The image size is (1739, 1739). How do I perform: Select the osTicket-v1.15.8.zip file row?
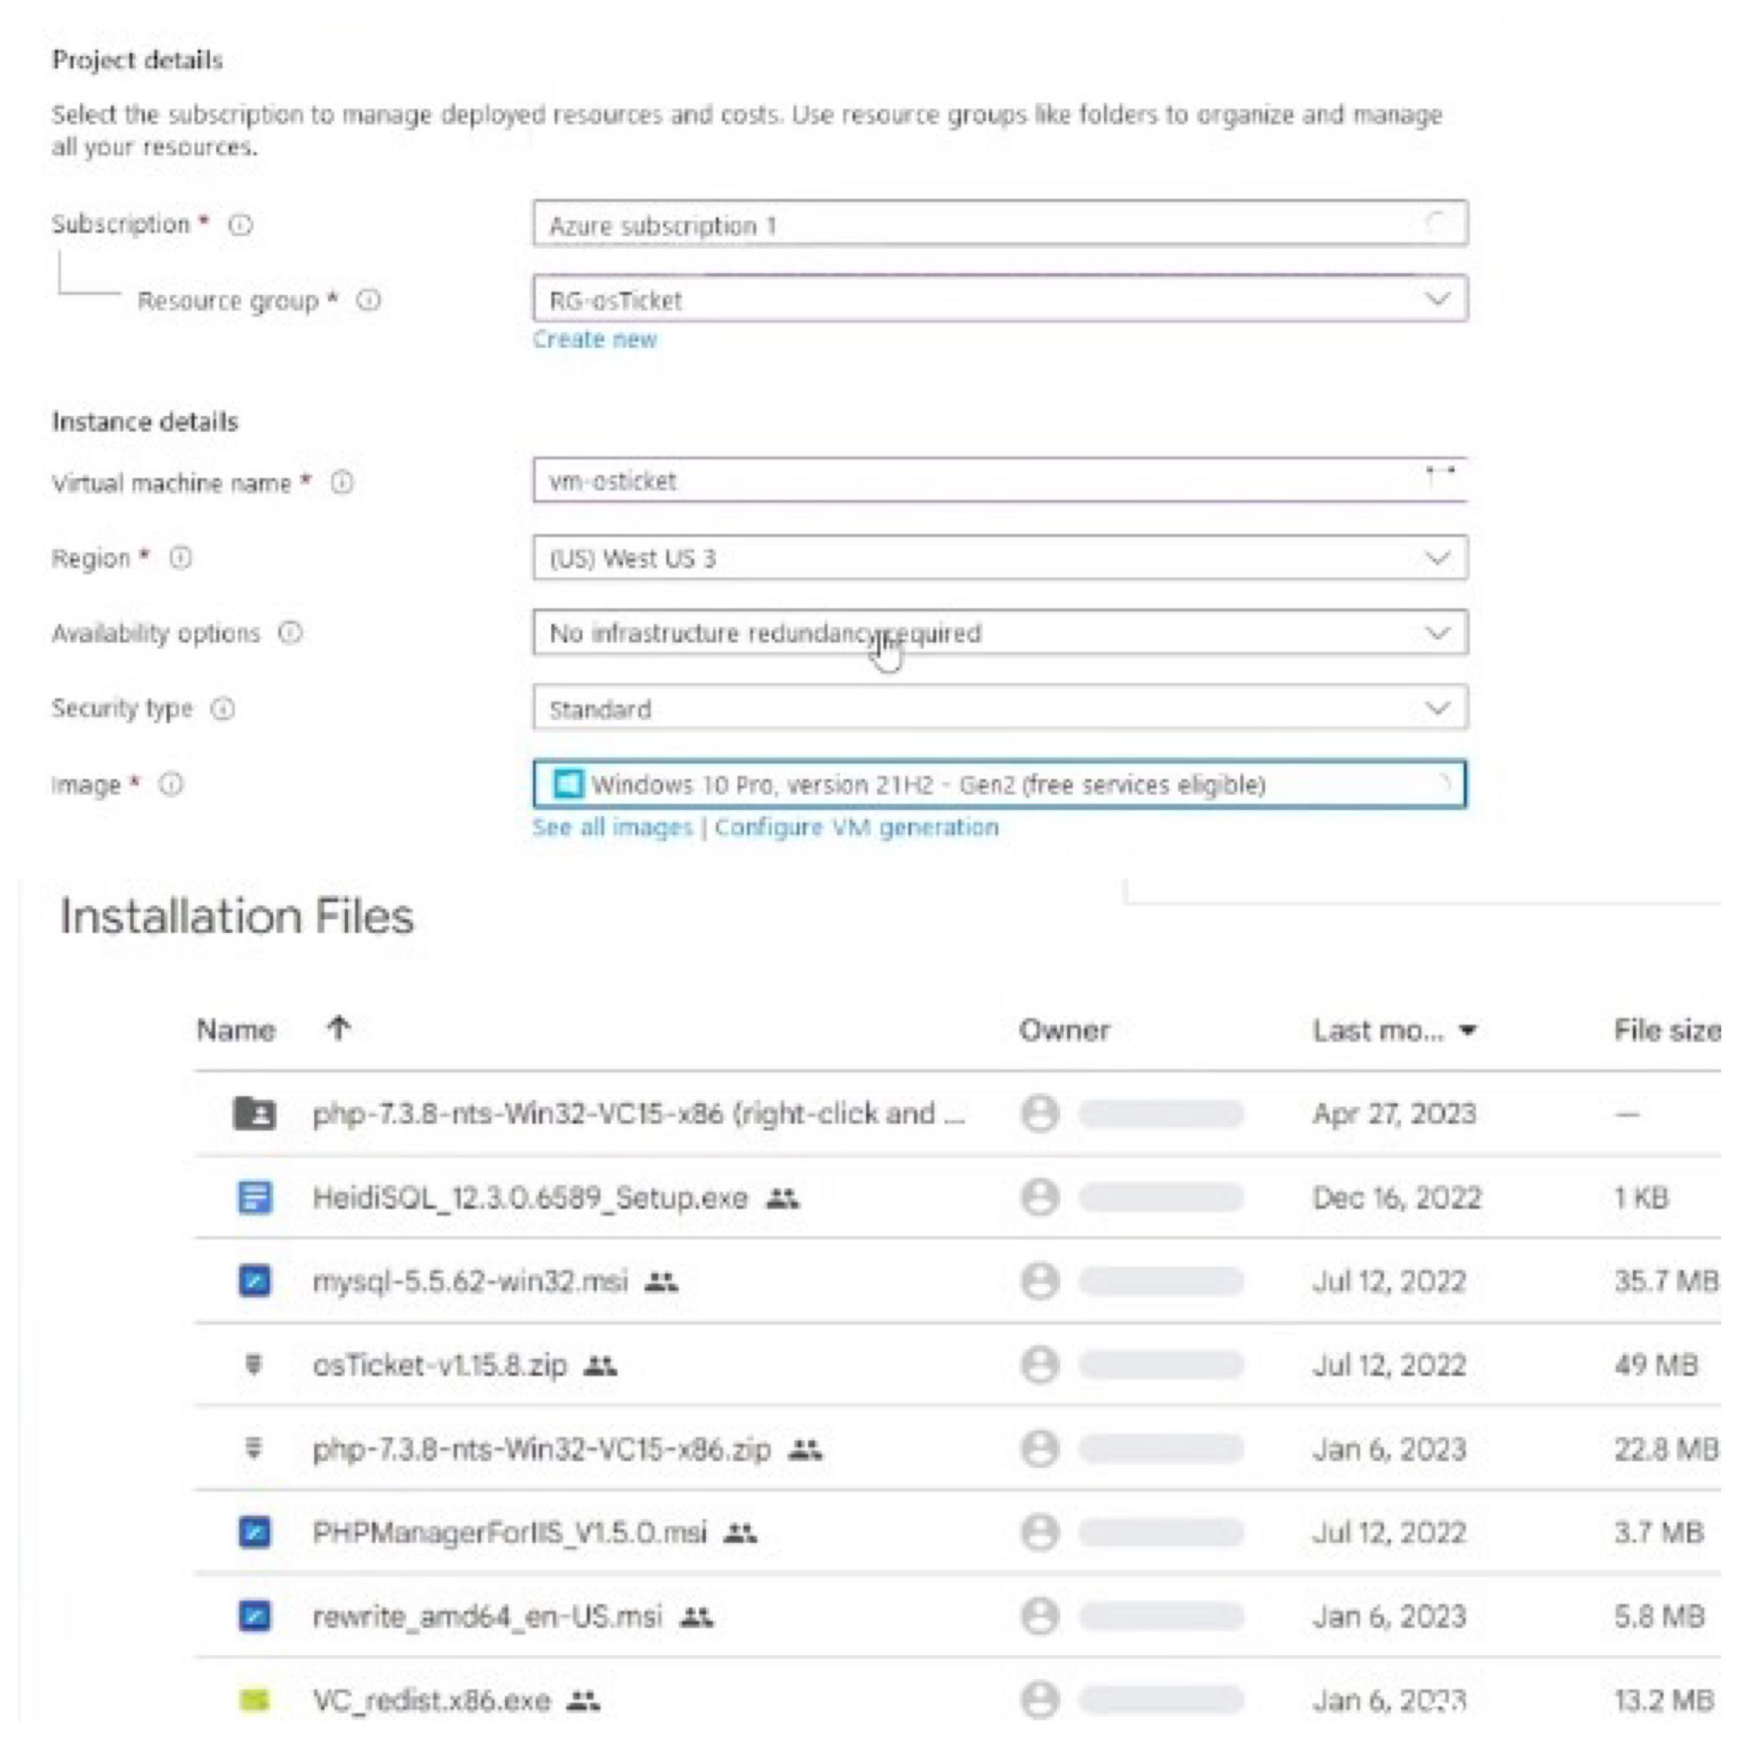[x=440, y=1365]
